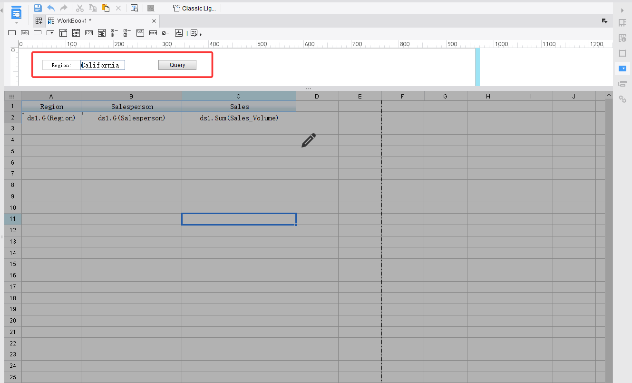
Task: Insert a Number editor widget
Action: pyautogui.click(x=89, y=33)
